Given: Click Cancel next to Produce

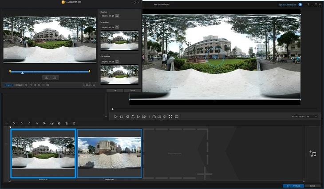Looking at the screenshot, I should tap(312, 186).
